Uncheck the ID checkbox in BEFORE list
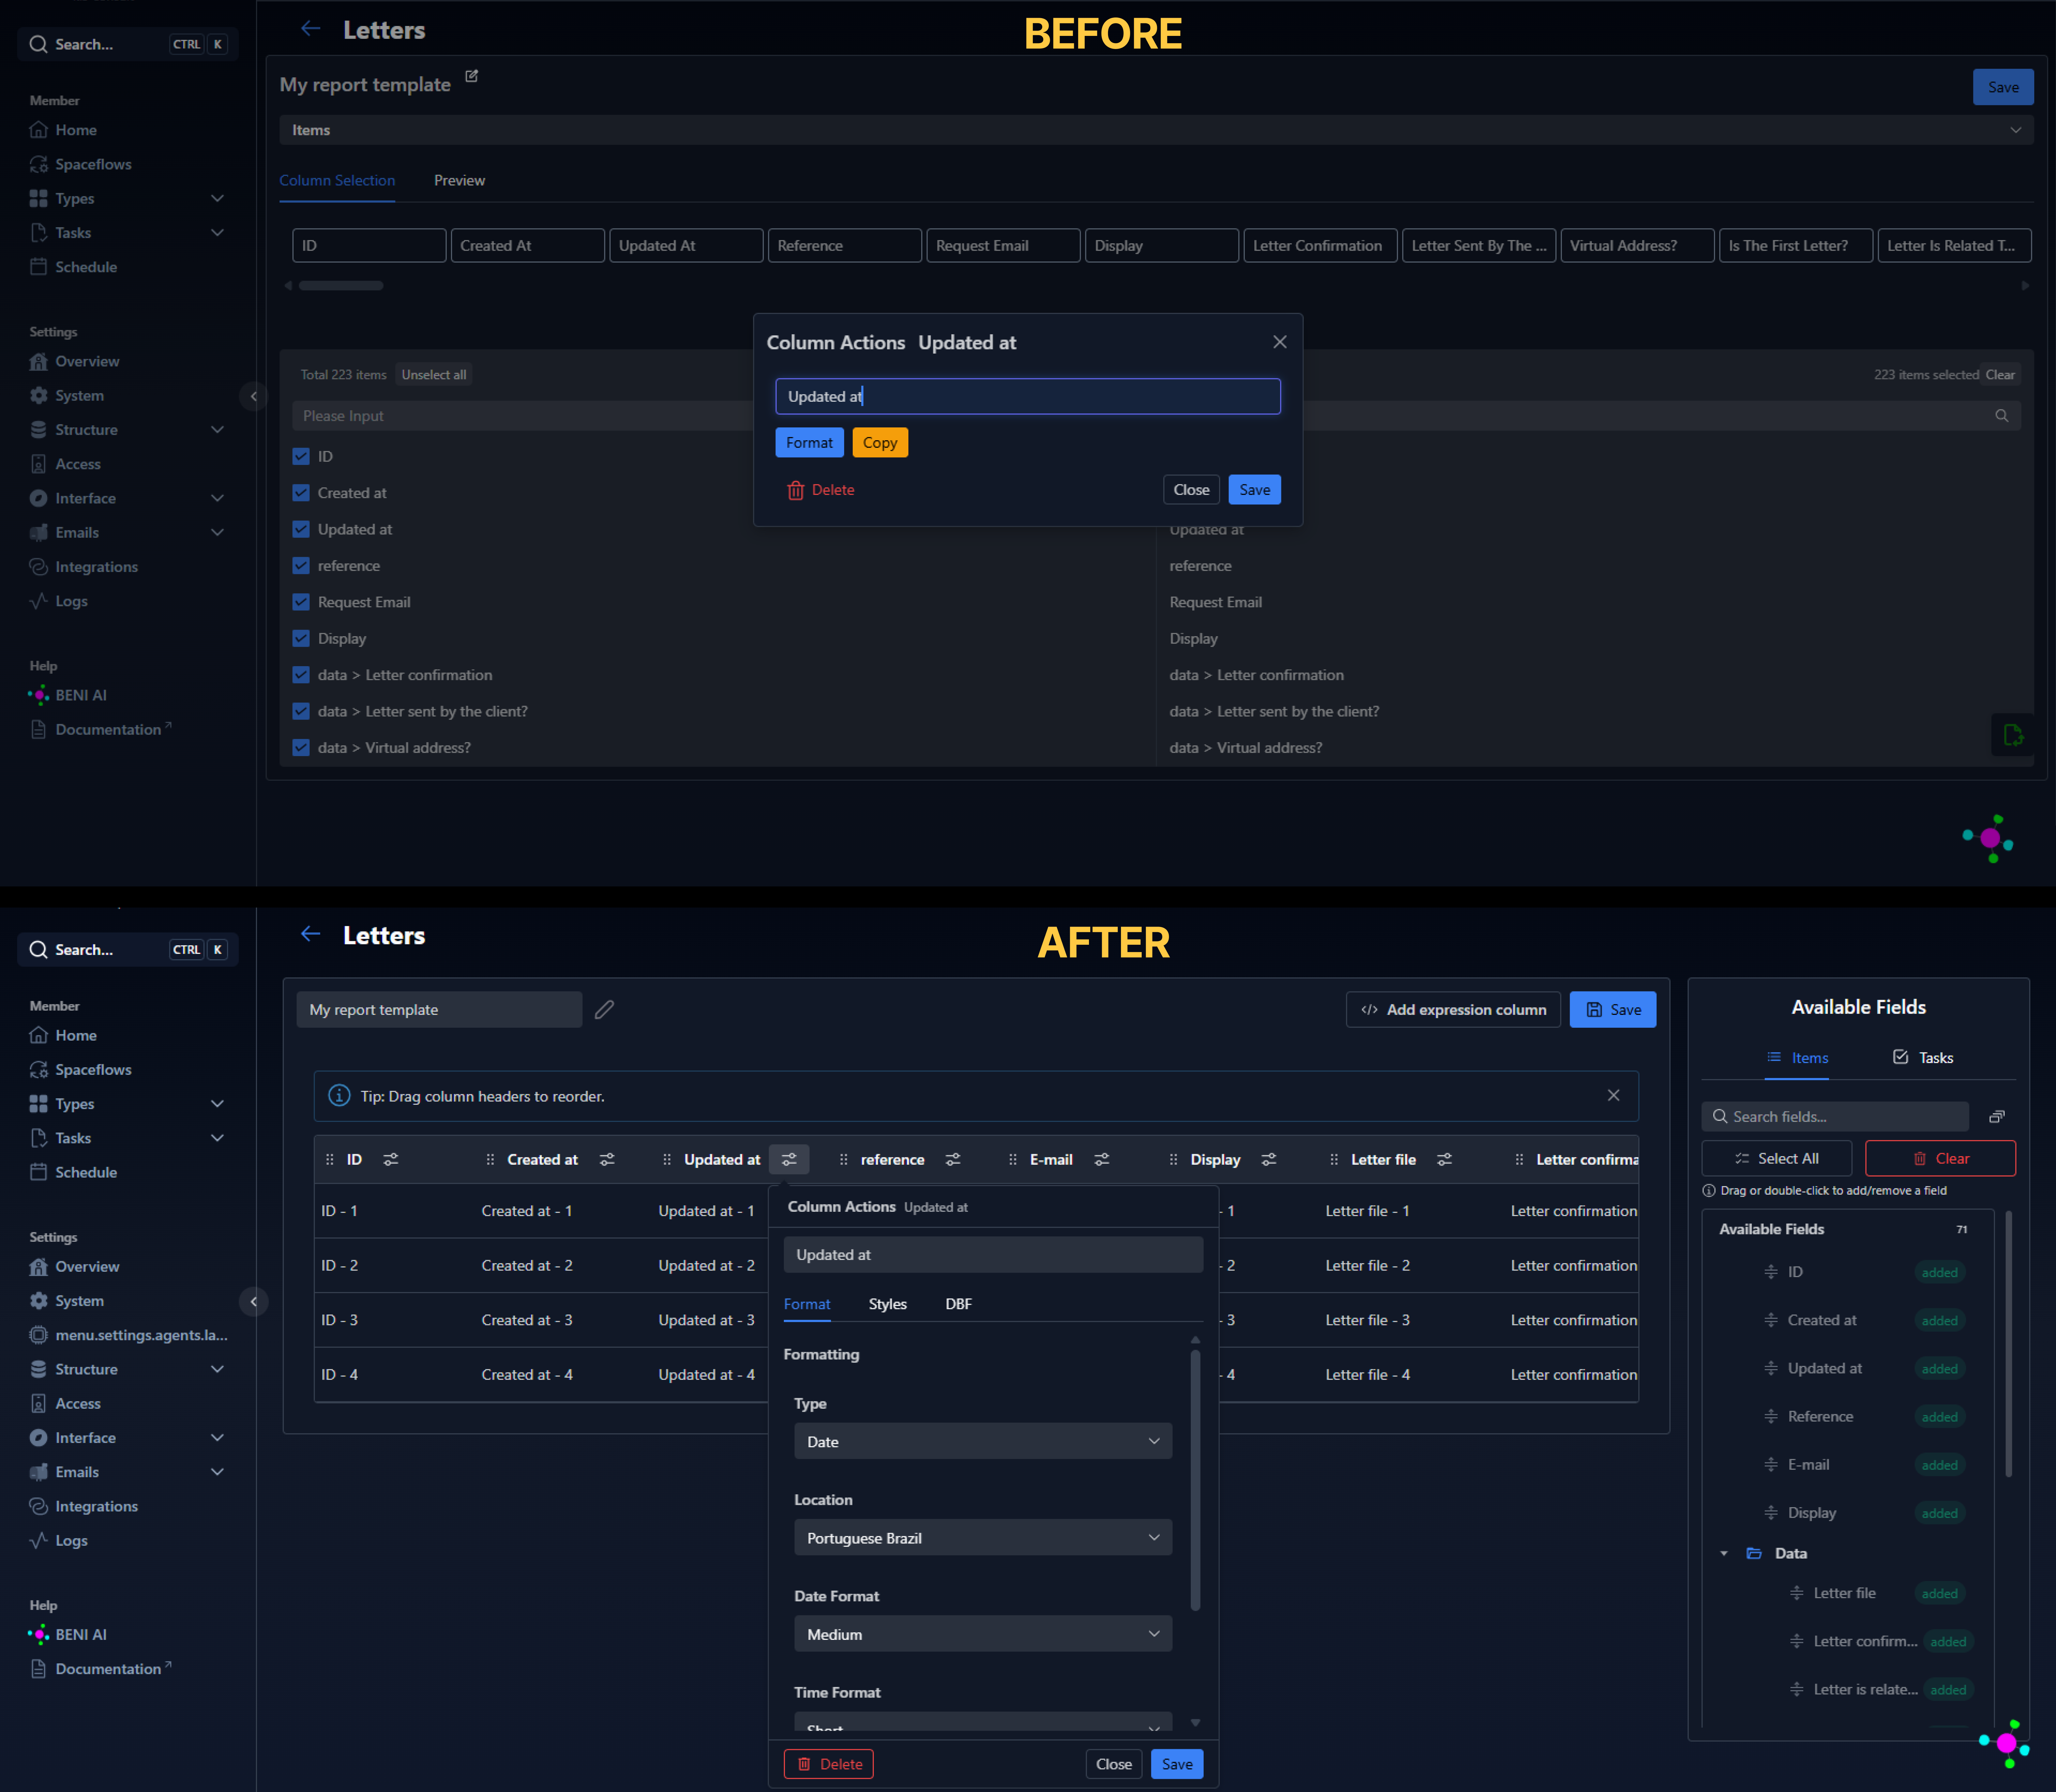The height and width of the screenshot is (1792, 2056). [301, 457]
